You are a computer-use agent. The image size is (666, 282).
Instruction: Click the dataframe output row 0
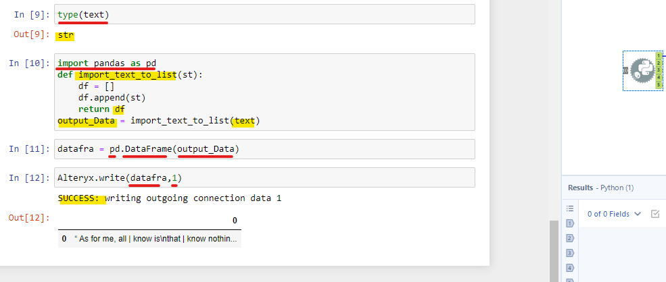[x=155, y=239]
